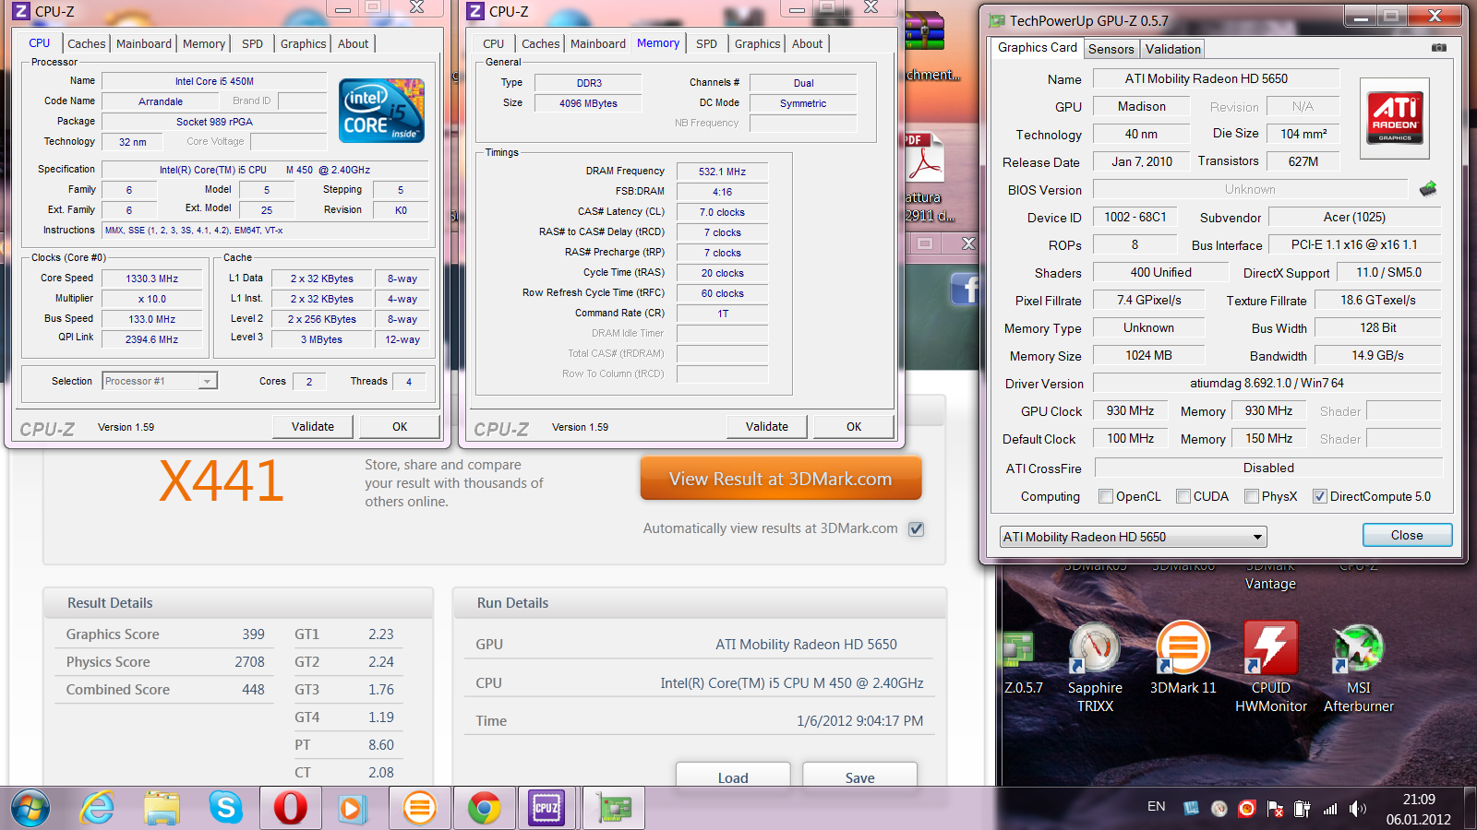The height and width of the screenshot is (830, 1477).
Task: Open the media player taskbar icon
Action: pyautogui.click(x=352, y=809)
